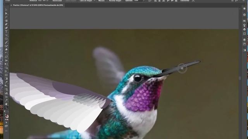Click the vertical scrollbar beside canvas
The image size is (248, 139).
pos(240,78)
